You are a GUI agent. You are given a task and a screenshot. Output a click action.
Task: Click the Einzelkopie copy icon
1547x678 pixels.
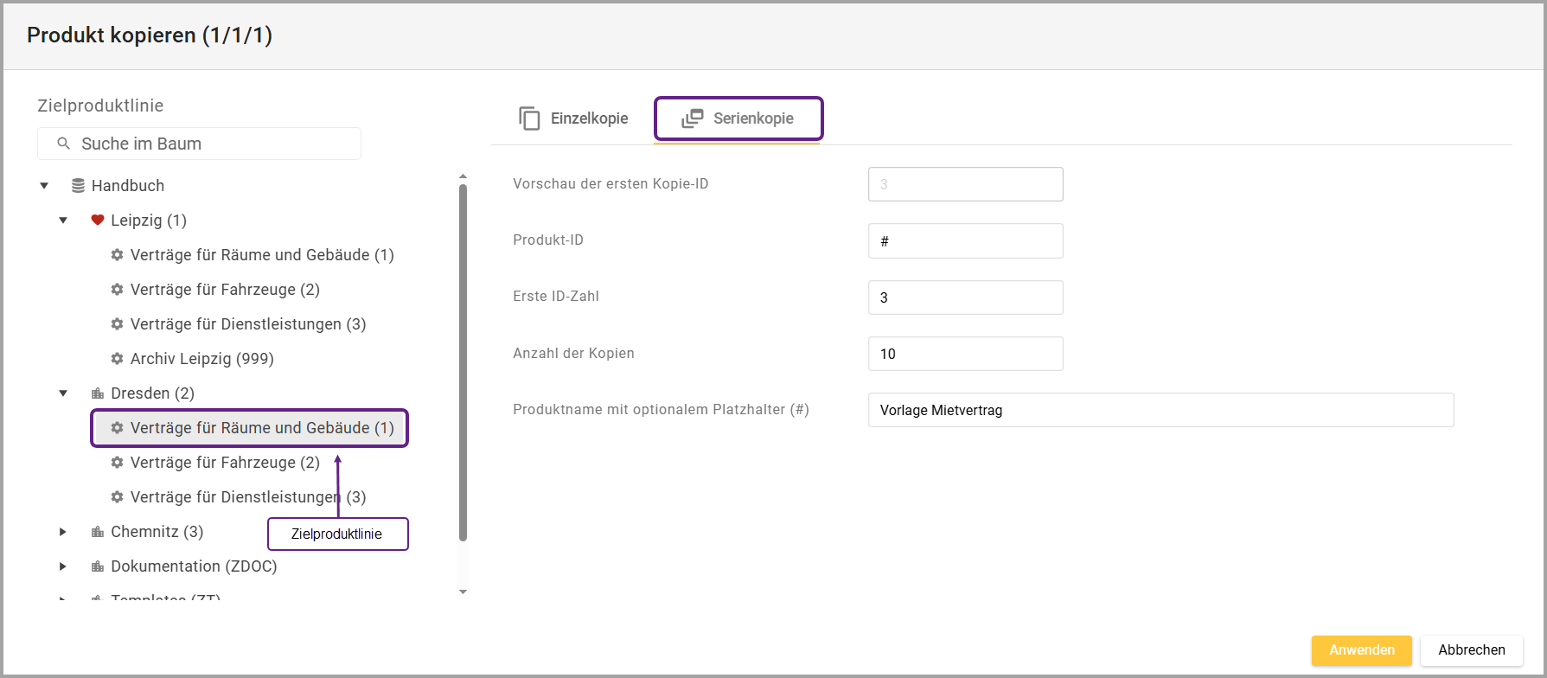529,118
